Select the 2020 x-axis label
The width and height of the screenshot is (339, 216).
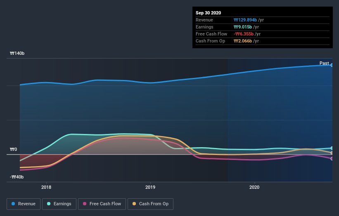pos(254,187)
